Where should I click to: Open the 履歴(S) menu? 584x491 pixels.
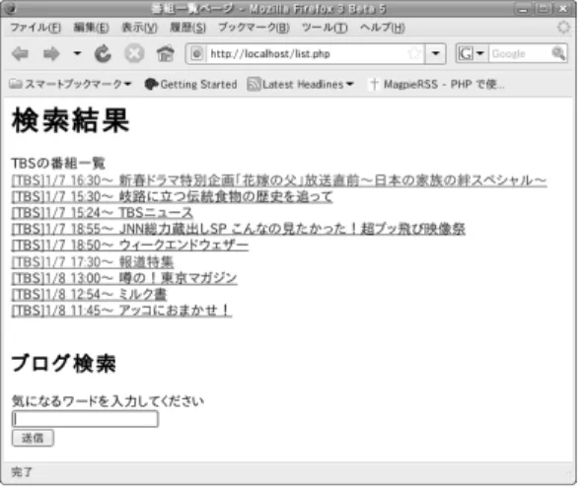coord(187,28)
